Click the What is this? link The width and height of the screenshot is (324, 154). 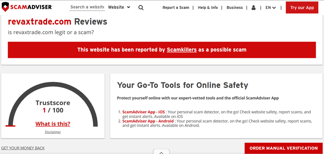(x=53, y=124)
